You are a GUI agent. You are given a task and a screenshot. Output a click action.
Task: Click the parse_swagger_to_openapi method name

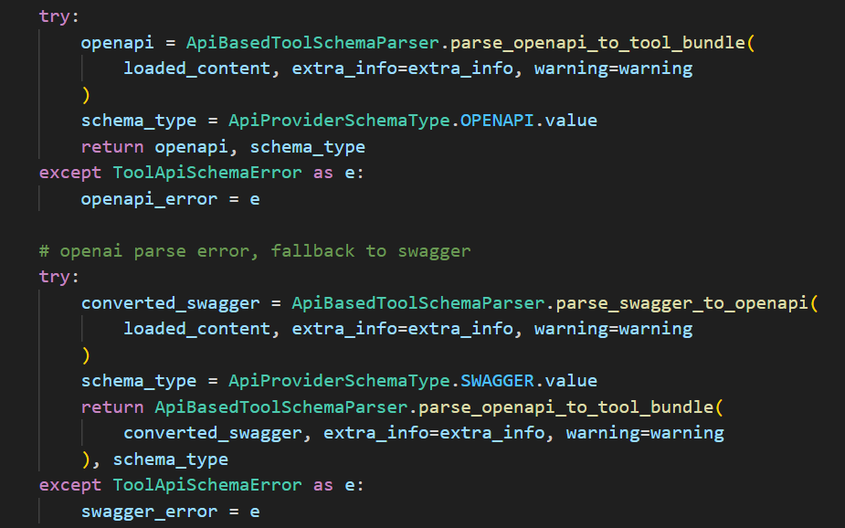pos(682,302)
